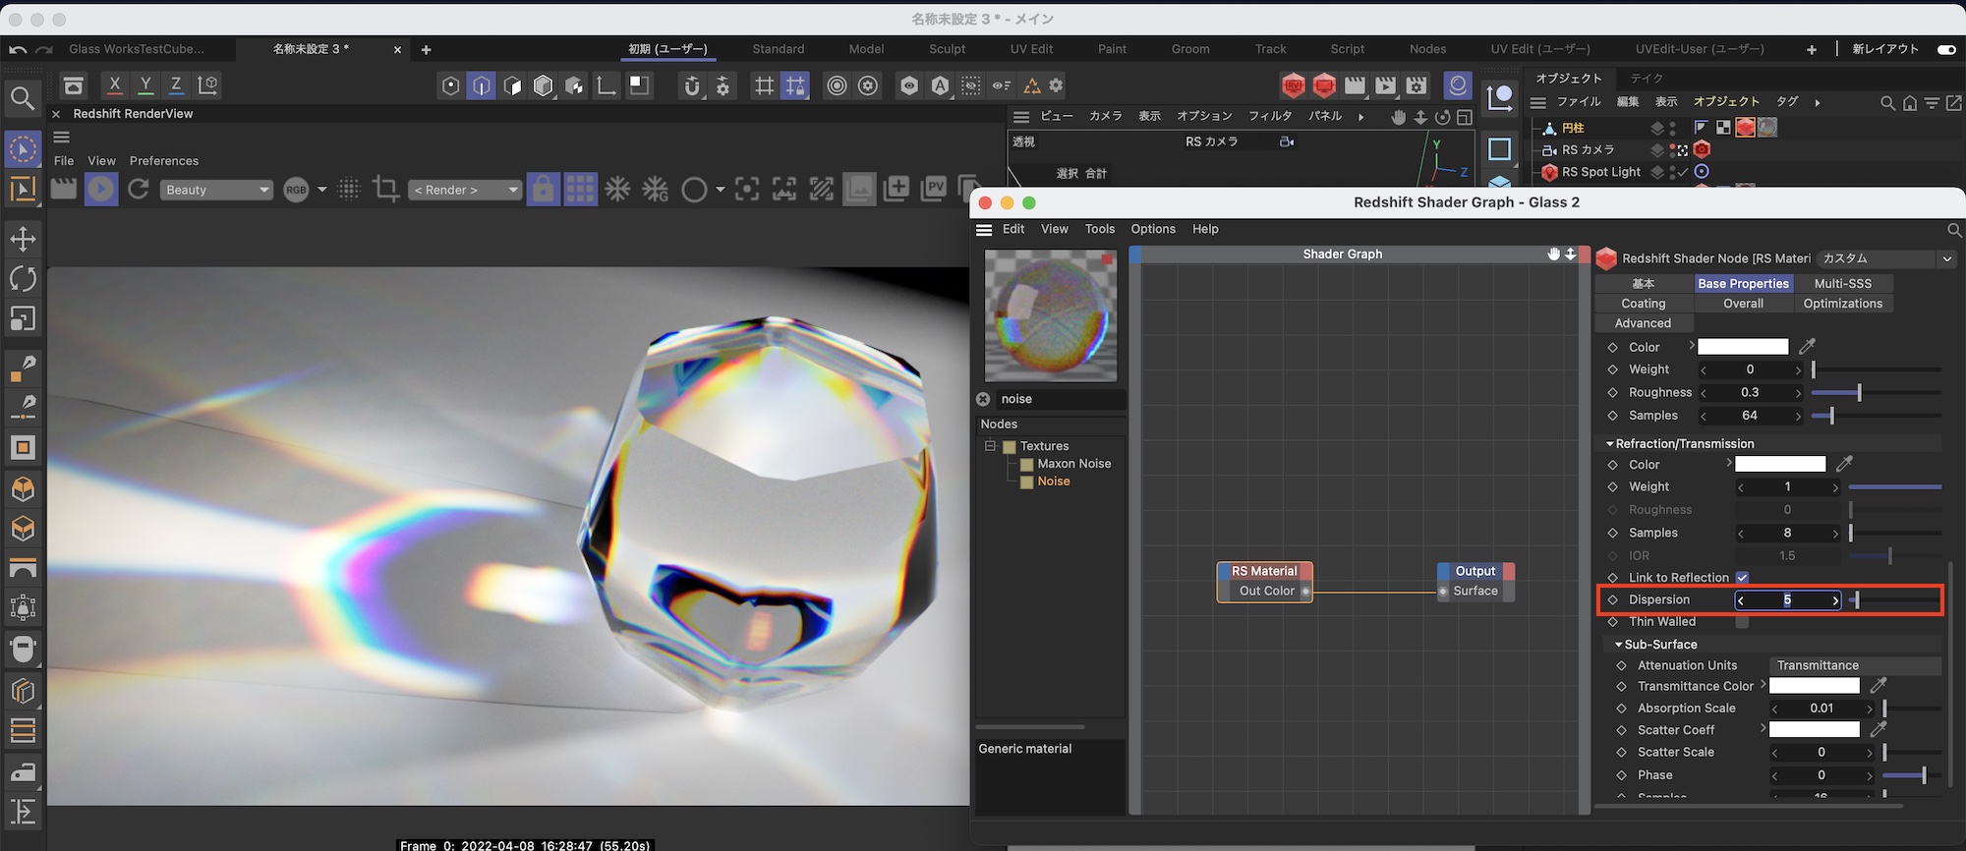Image resolution: width=1966 pixels, height=851 pixels.
Task: Click the search magnifier icon at top left
Action: click(x=22, y=98)
